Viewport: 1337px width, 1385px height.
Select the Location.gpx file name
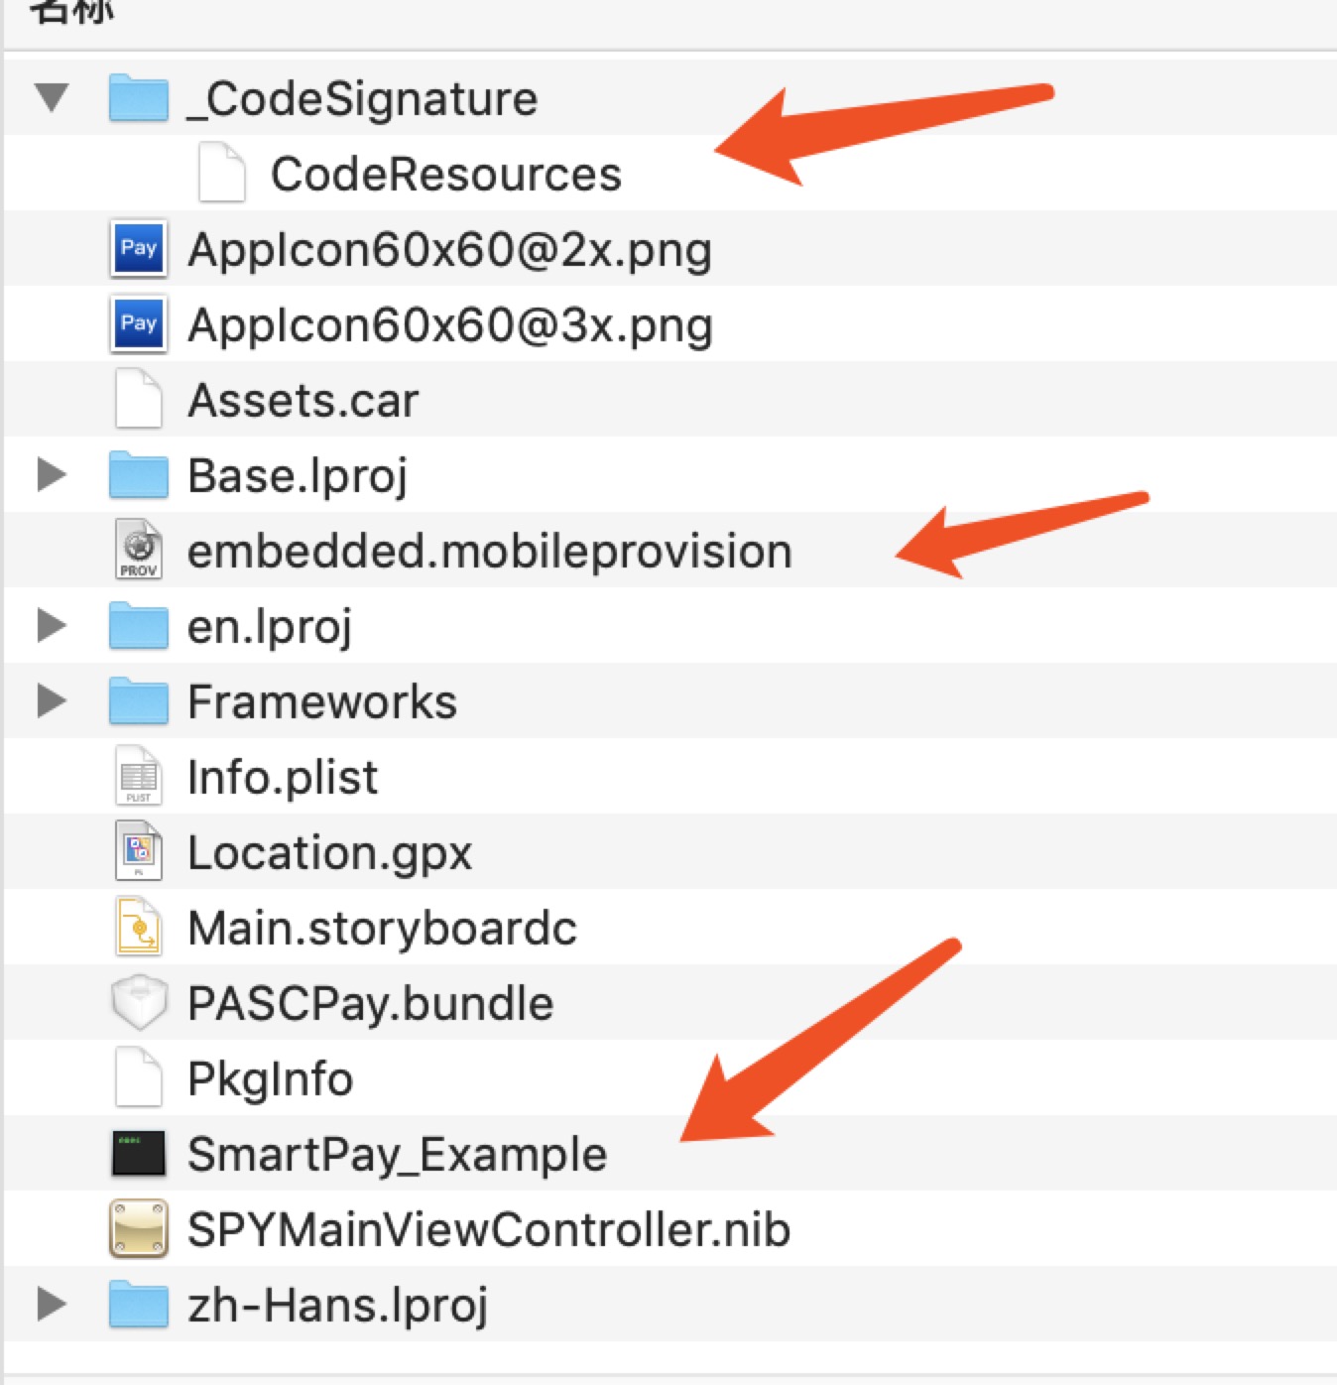(x=330, y=853)
